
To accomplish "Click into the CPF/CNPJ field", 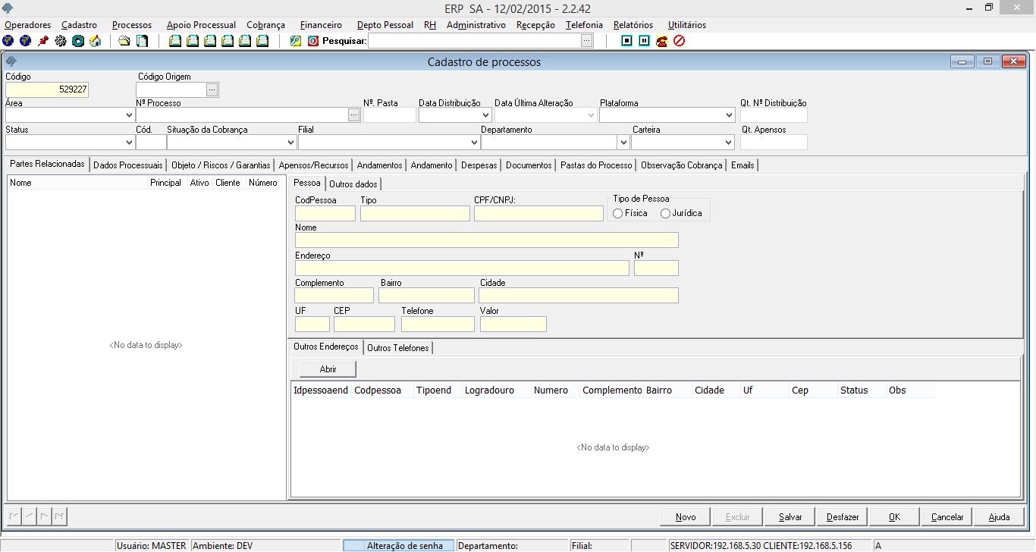I will tap(538, 214).
